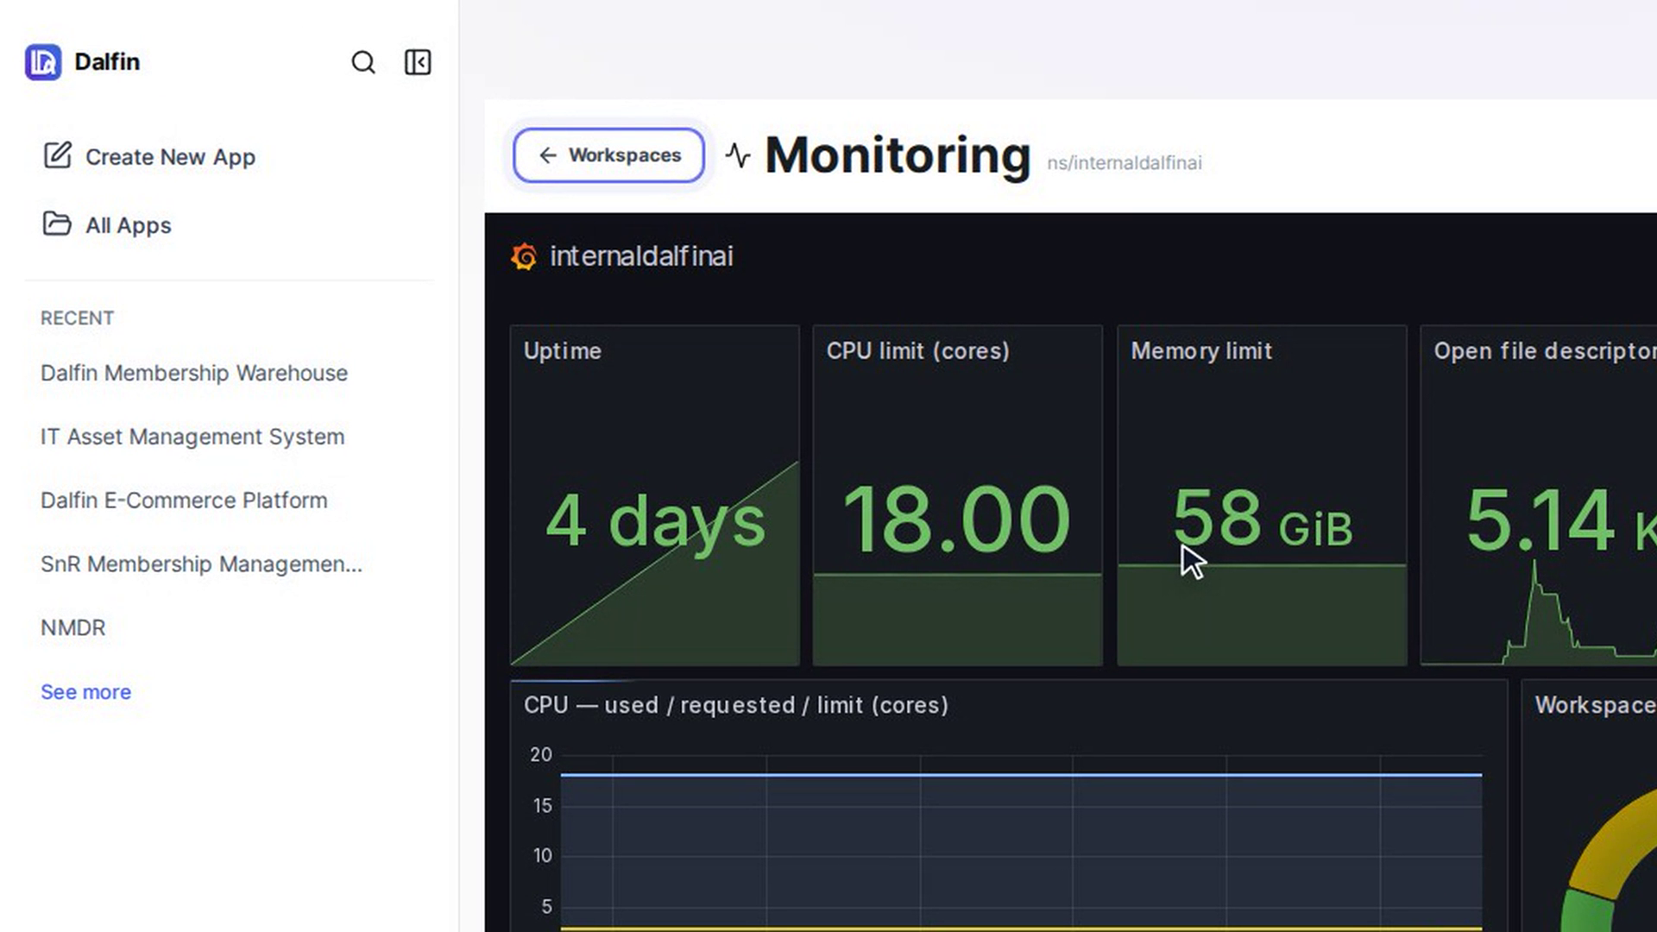Click the CPU used/requested/limit chart title
The width and height of the screenshot is (1657, 932).
(x=736, y=706)
